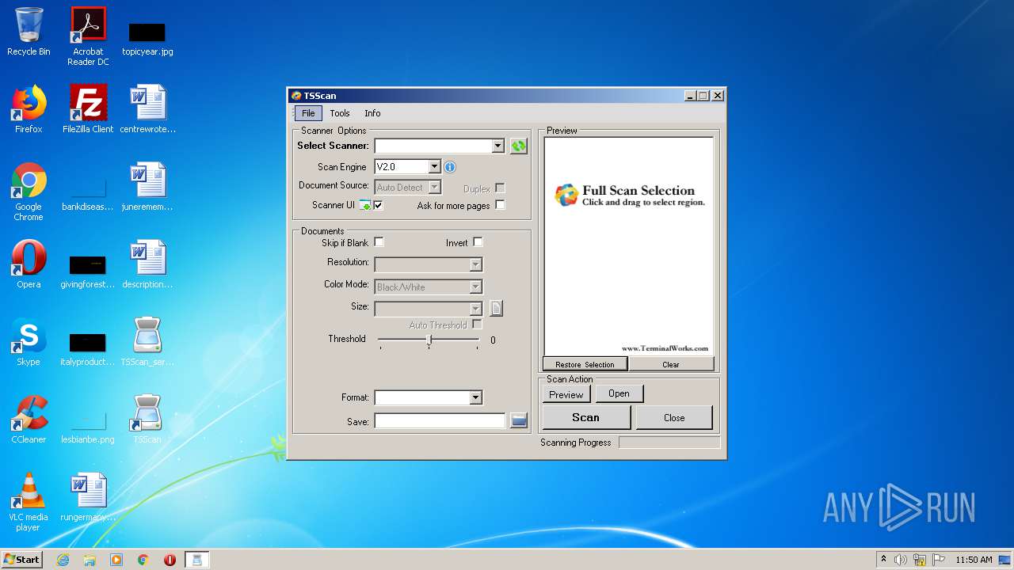Select the centrewrote Word document icon
This screenshot has height=570, width=1014.
click(x=147, y=109)
